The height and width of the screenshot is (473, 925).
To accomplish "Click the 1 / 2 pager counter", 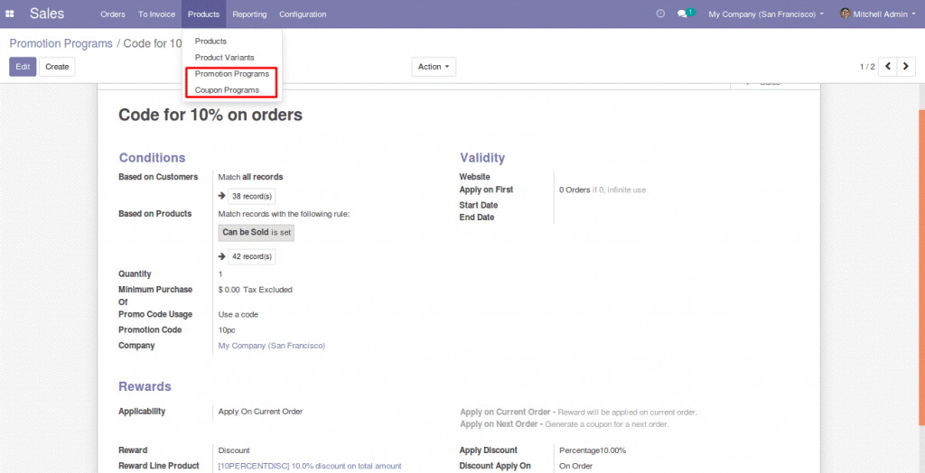I will (x=867, y=67).
